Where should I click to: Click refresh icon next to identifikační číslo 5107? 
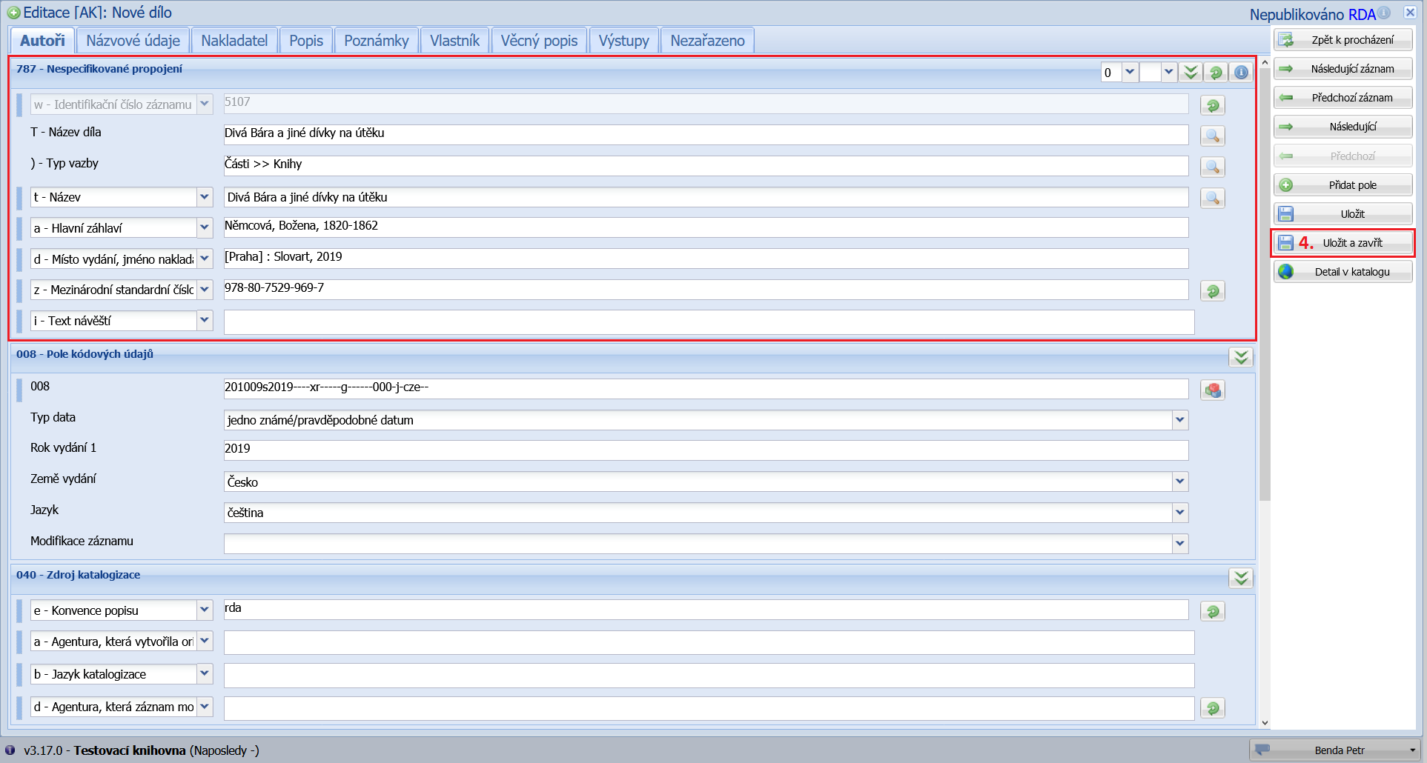[x=1212, y=105]
